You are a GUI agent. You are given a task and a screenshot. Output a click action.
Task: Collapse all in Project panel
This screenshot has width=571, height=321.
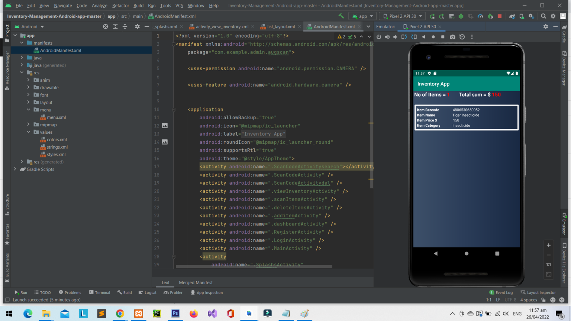tap(125, 27)
